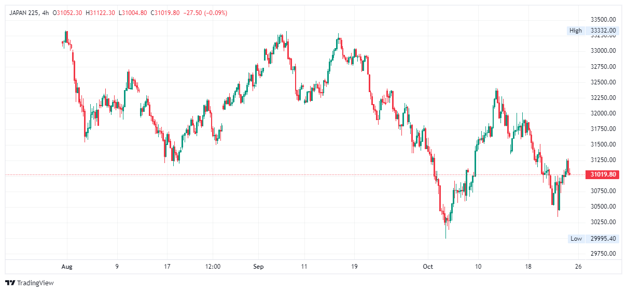The width and height of the screenshot is (627, 292).
Task: Click the Sep label on time axis
Action: [258, 267]
